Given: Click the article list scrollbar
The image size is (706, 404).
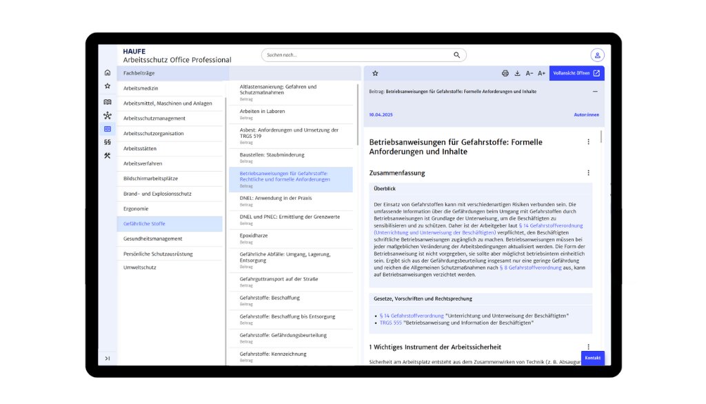Looking at the screenshot, I should coord(358,115).
